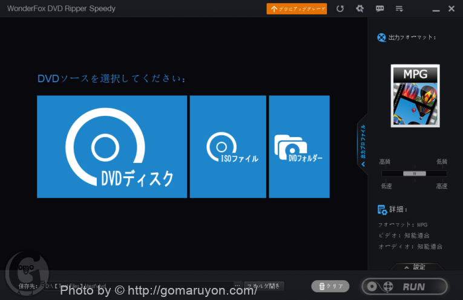The height and width of the screenshot is (300, 463).
Task: Open the menu list icon in title bar
Action: (x=399, y=9)
